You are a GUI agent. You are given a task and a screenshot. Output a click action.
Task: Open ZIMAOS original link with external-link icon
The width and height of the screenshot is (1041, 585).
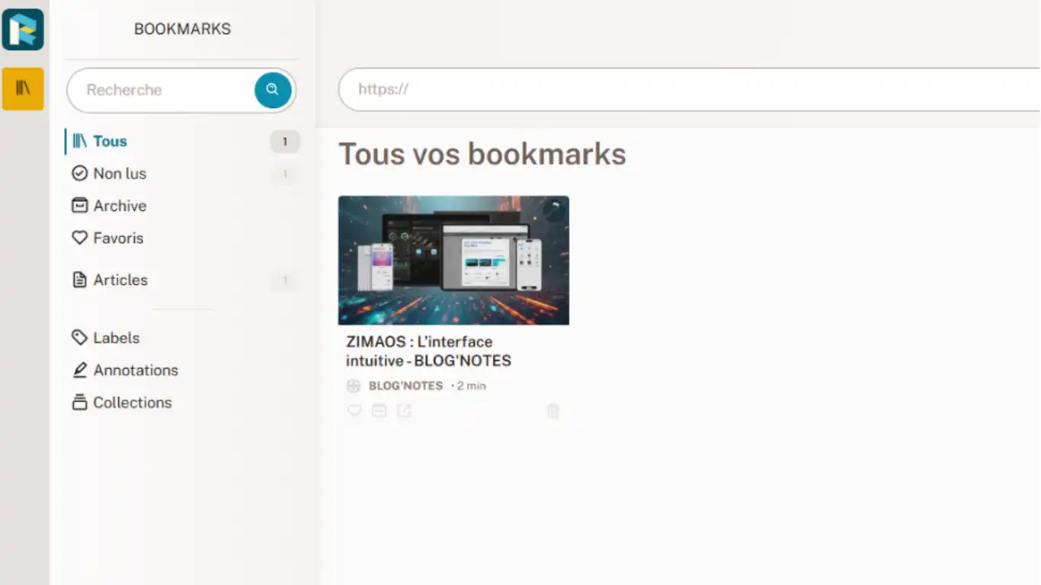coord(404,411)
